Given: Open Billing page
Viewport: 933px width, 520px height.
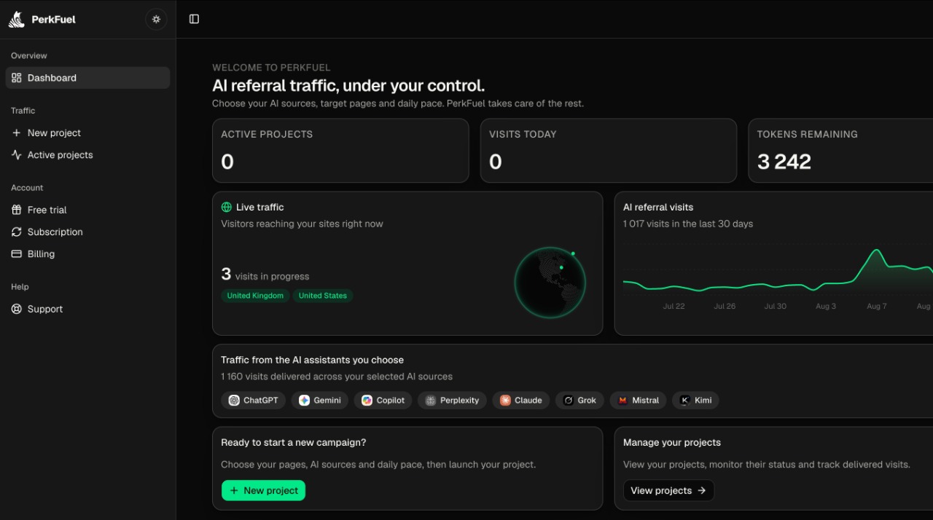Looking at the screenshot, I should [x=87, y=253].
